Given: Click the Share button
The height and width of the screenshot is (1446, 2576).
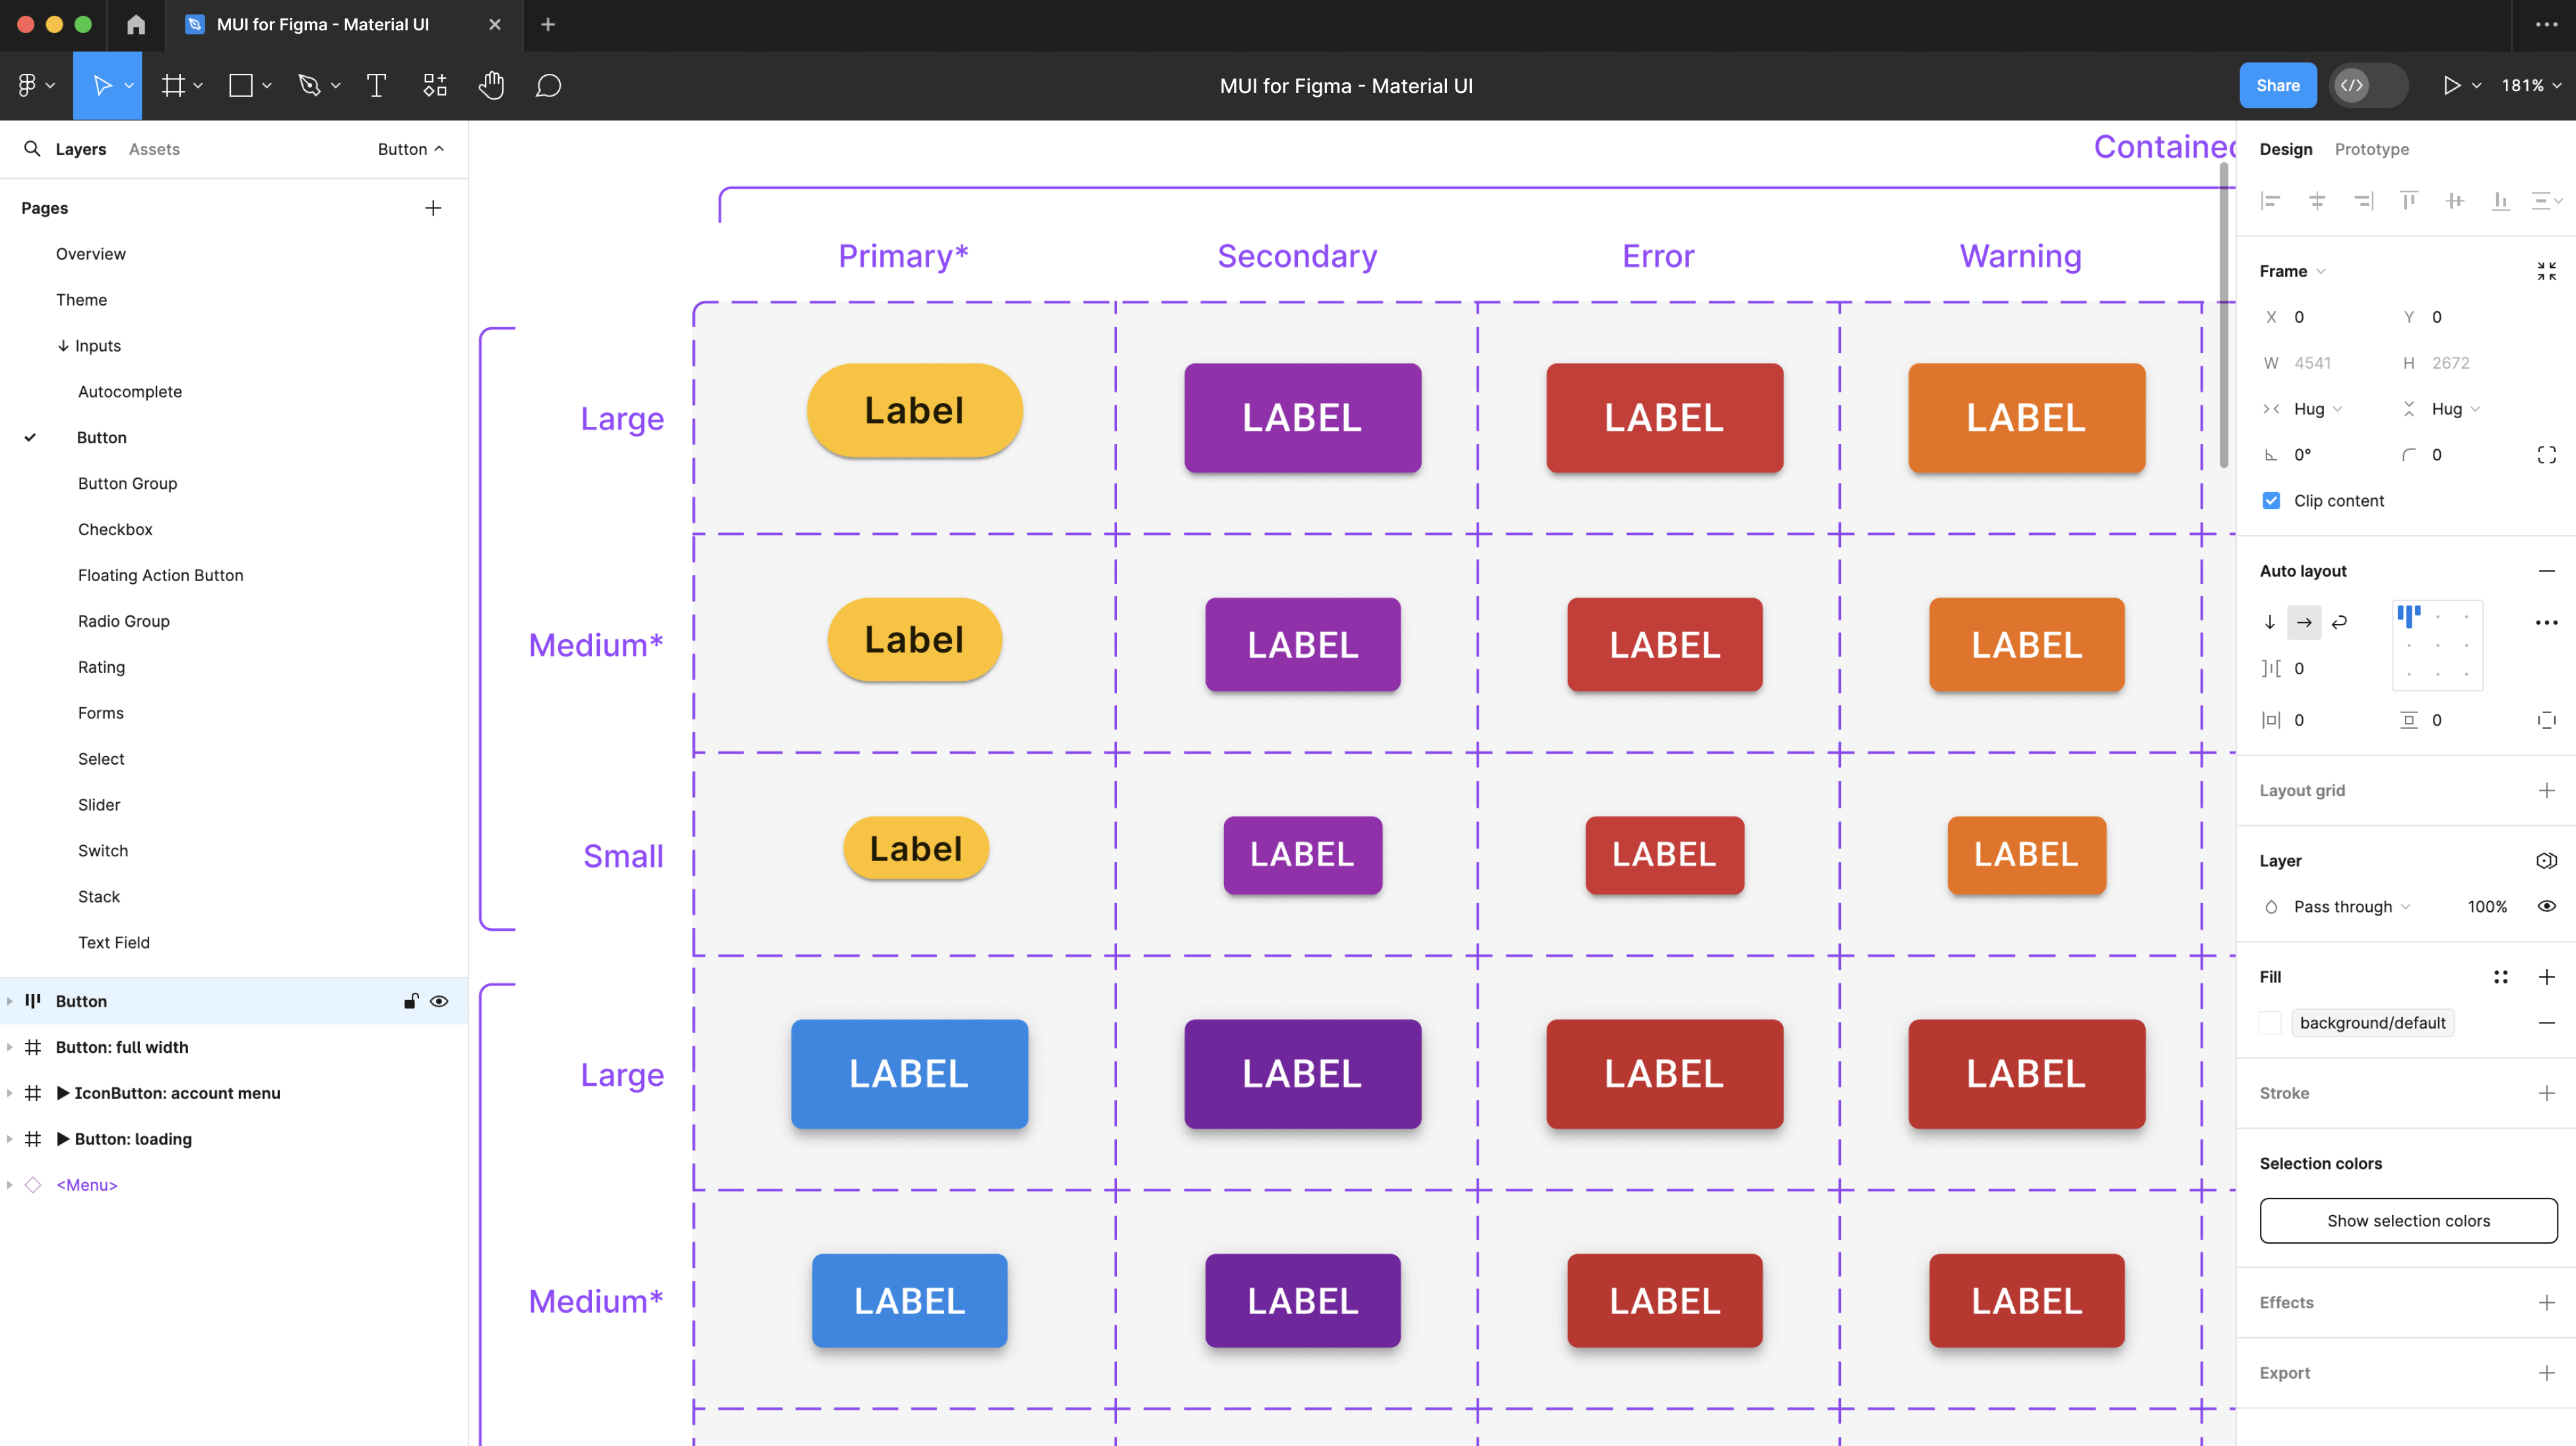Looking at the screenshot, I should [x=2279, y=85].
